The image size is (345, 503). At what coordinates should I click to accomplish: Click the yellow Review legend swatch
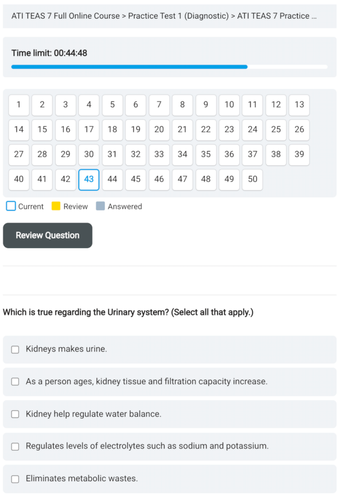56,206
